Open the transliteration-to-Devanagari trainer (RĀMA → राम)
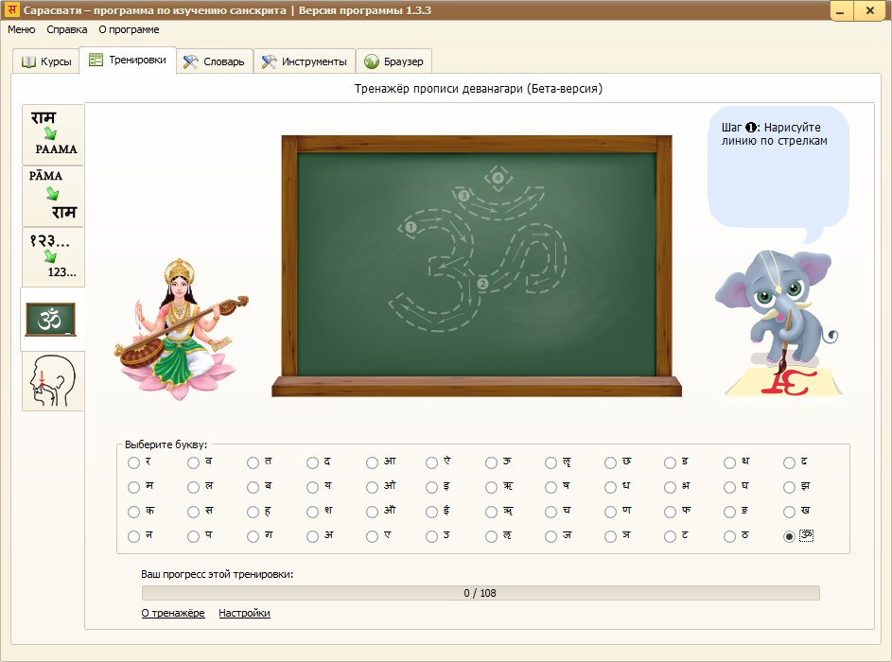This screenshot has height=662, width=892. tap(53, 196)
